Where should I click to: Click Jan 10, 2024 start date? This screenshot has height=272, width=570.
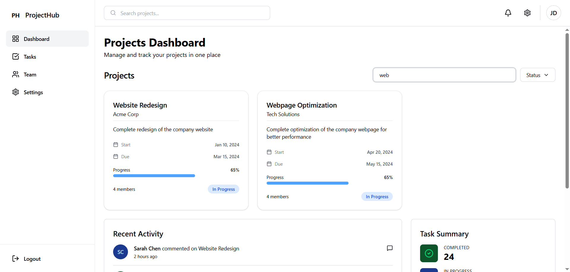(227, 145)
